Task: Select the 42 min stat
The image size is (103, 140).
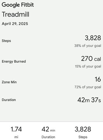Action: tap(48, 129)
